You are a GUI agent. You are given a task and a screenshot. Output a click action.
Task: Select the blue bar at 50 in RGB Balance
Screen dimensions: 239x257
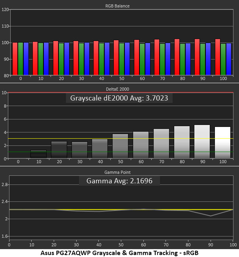pos(127,59)
